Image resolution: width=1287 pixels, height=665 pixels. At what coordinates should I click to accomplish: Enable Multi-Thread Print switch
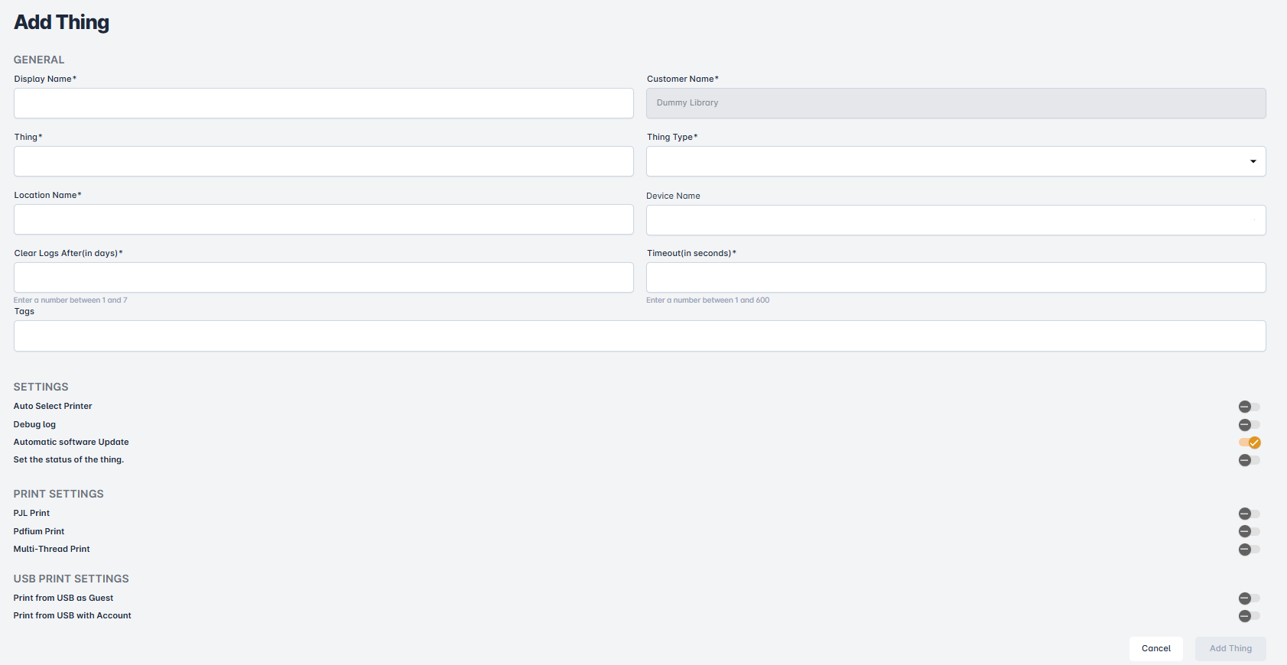click(1249, 550)
